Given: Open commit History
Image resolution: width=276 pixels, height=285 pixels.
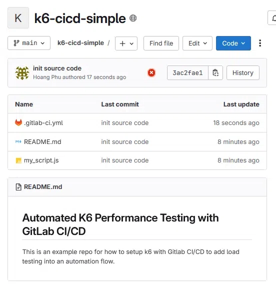Looking at the screenshot, I should [243, 72].
